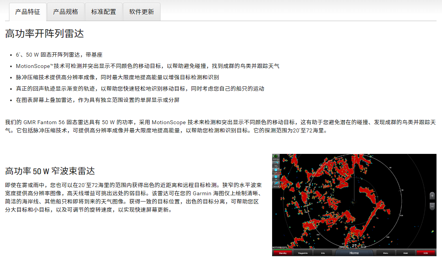
Task: Click the upper blue globe filter icon
Action: pos(276,171)
